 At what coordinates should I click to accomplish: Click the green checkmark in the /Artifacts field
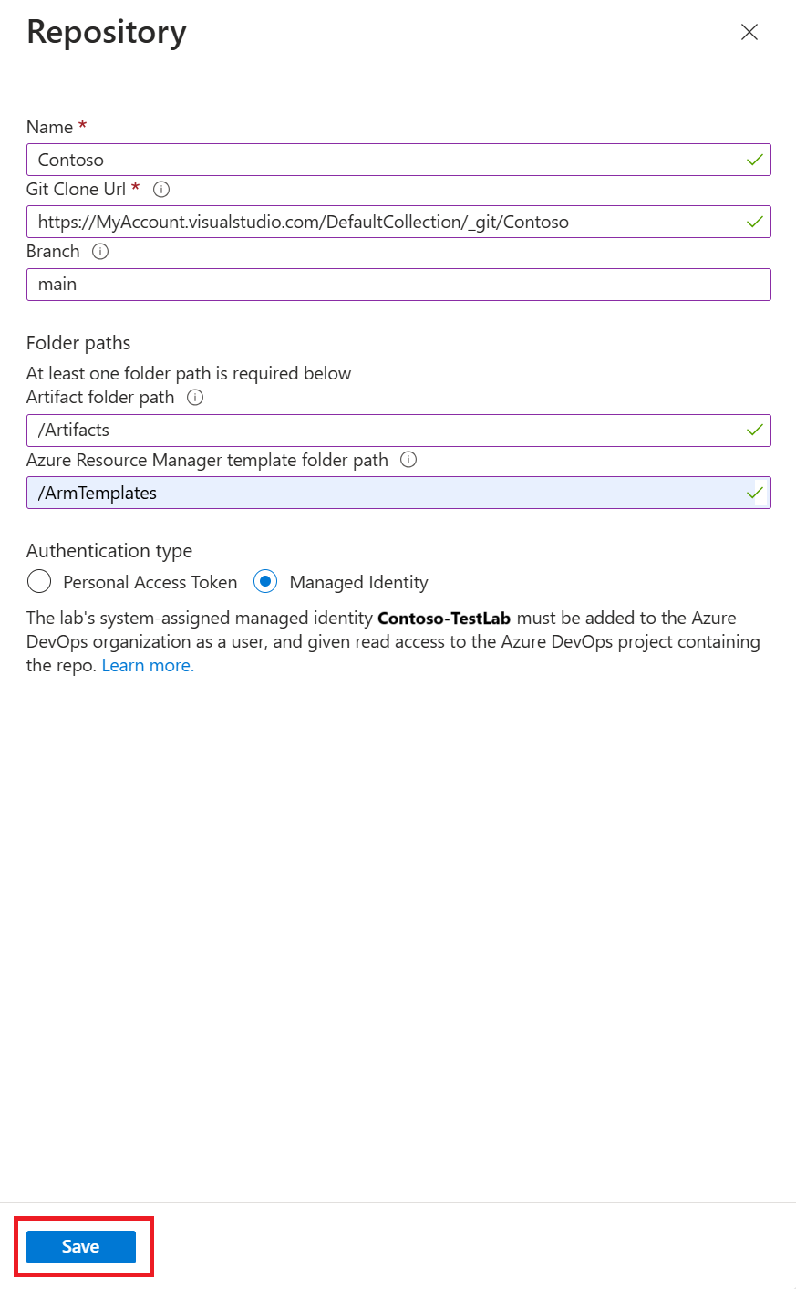(x=755, y=431)
